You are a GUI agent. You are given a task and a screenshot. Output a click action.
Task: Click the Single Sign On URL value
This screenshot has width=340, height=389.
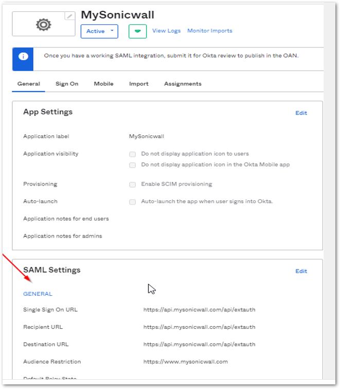click(199, 310)
